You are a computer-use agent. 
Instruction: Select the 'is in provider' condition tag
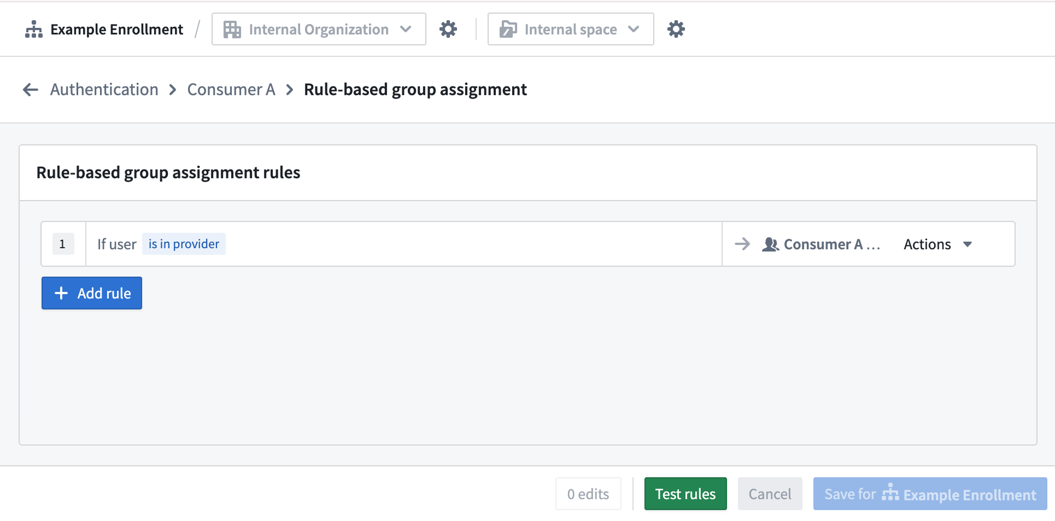click(x=184, y=244)
